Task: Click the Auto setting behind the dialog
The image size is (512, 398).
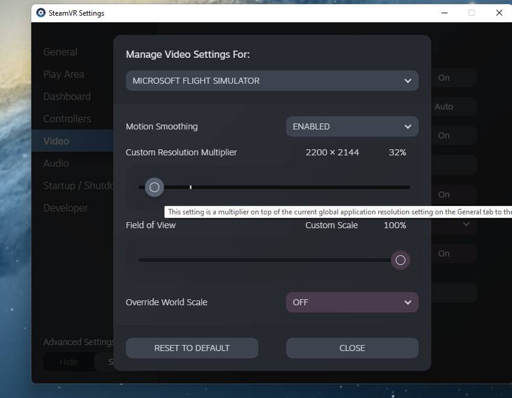Action: [454, 107]
